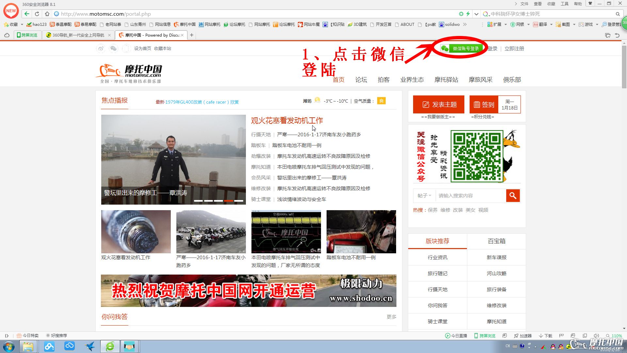
Task: Open the 发表主题 post button
Action: 439,104
